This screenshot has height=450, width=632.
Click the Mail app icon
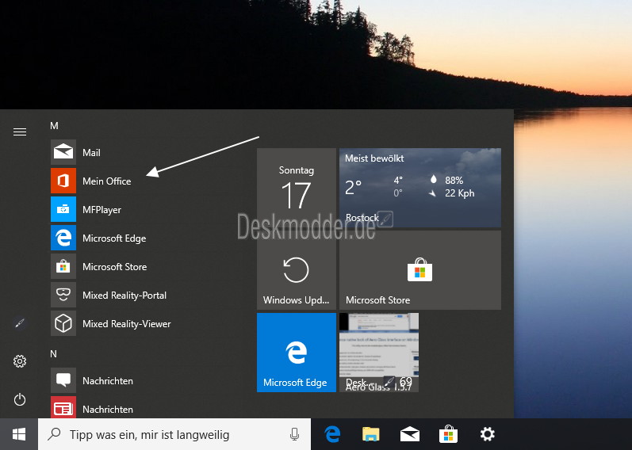tap(63, 152)
